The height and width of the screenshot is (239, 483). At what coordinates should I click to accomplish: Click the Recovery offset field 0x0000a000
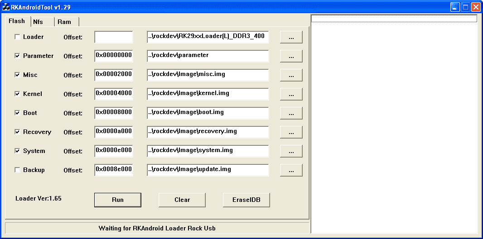click(x=114, y=132)
